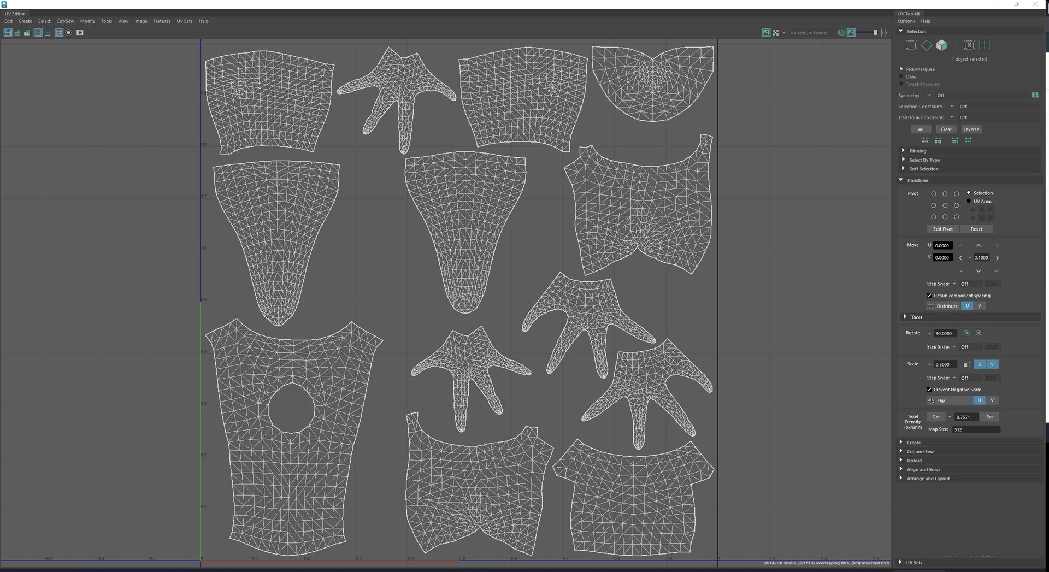
Task: Open the UV Sets menu in menu bar
Action: [185, 21]
